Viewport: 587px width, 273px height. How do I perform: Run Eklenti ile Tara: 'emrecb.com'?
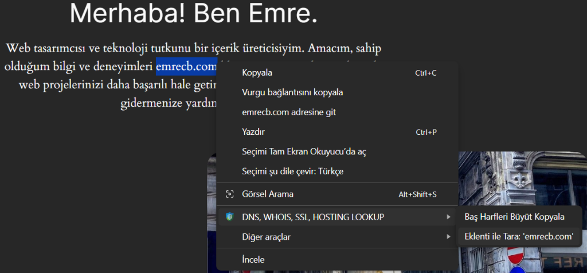tap(518, 236)
